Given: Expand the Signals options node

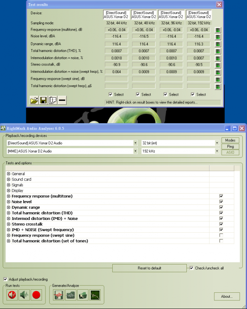Looking at the screenshot, I should (8, 185).
